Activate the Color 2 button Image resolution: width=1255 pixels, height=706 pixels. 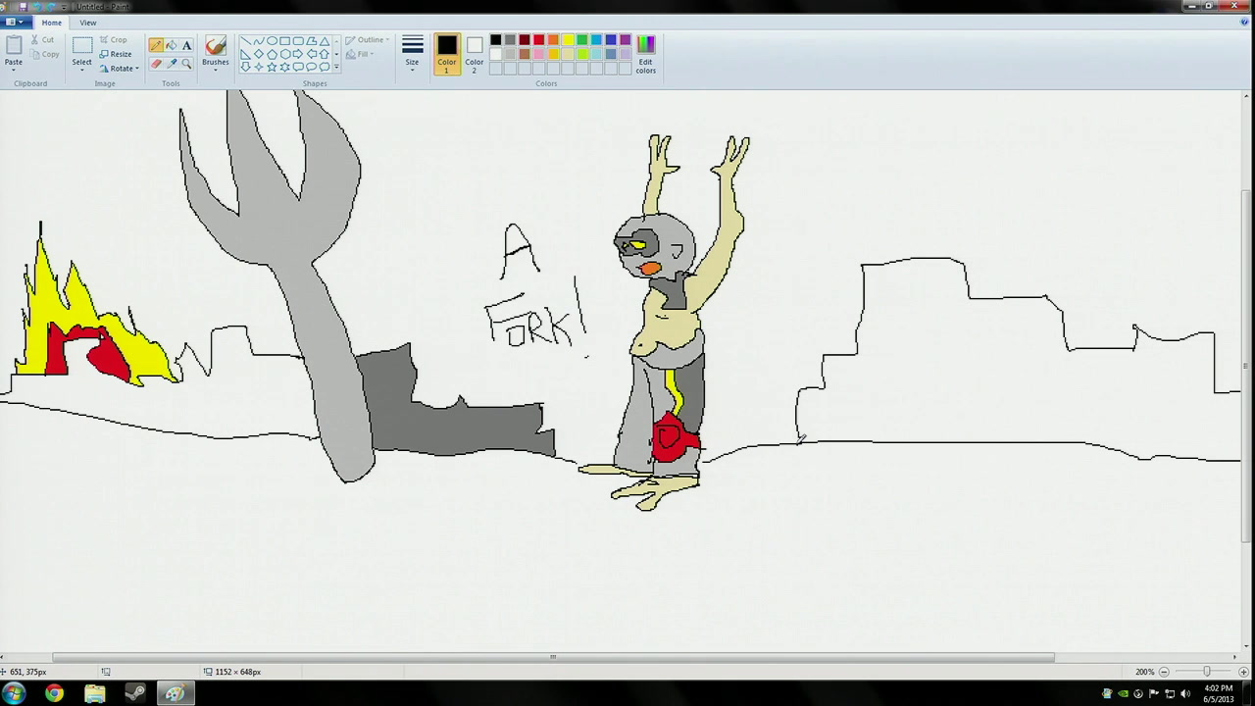[x=474, y=54]
